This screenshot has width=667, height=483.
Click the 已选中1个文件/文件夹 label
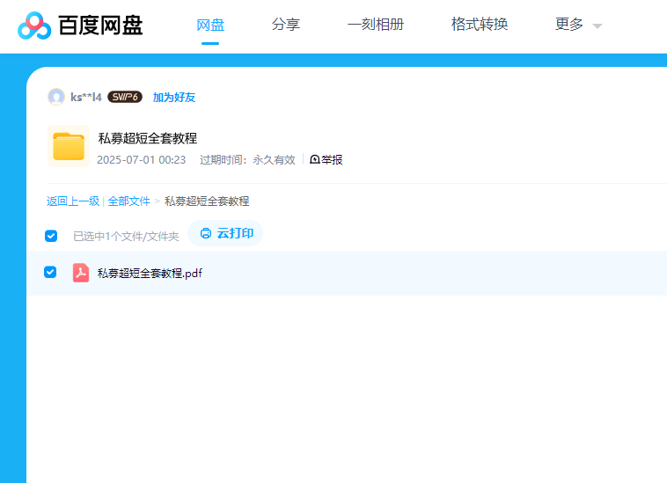click(126, 237)
